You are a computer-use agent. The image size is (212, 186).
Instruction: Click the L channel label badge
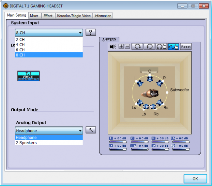tap(111, 138)
